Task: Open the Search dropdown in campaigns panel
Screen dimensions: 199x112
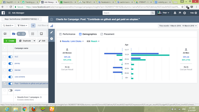Action: [8, 26]
